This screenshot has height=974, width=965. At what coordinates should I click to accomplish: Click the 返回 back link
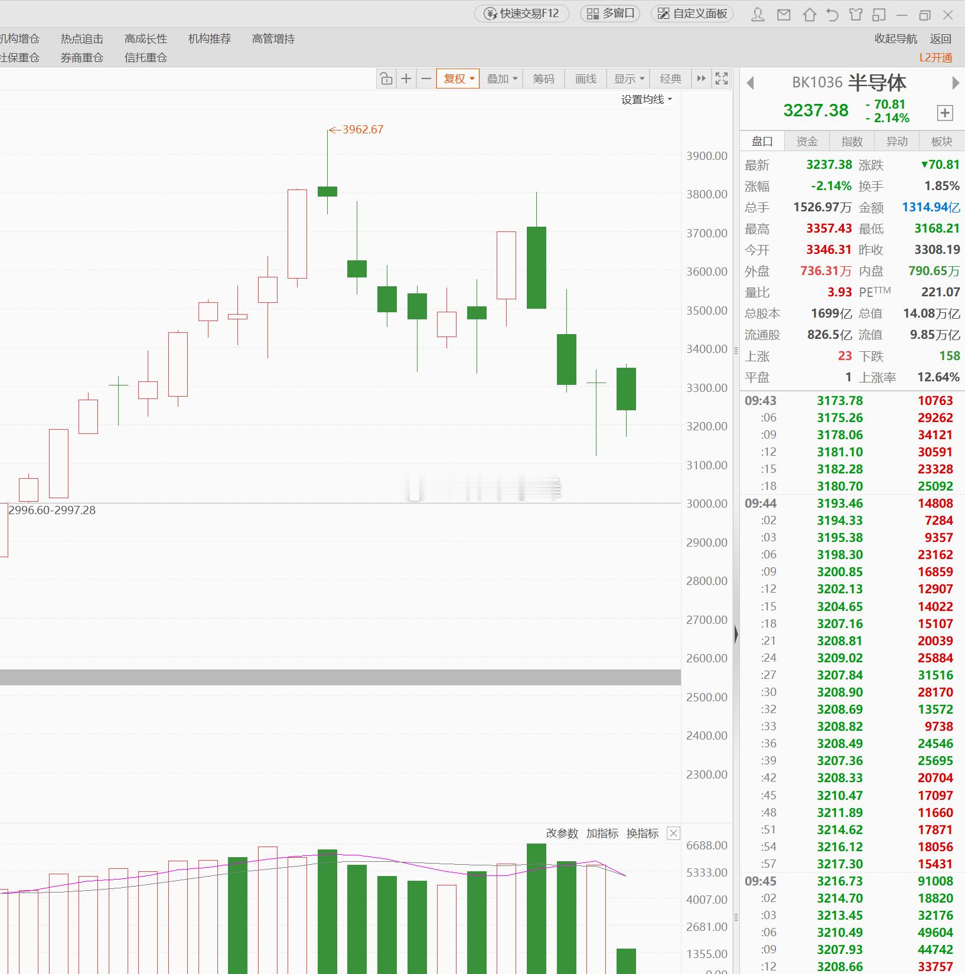[x=940, y=38]
